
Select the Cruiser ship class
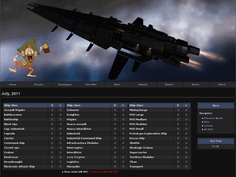point(9,152)
